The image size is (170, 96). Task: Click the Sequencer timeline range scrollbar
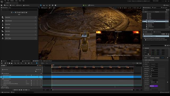92,90
